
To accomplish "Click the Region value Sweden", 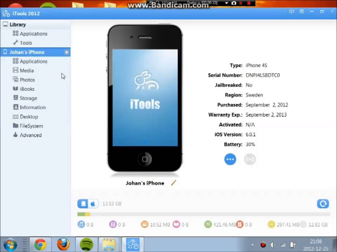I will pyautogui.click(x=254, y=95).
